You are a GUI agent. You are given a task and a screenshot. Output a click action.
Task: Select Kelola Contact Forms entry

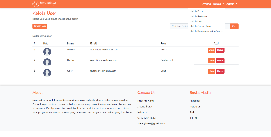[x=201, y=26]
